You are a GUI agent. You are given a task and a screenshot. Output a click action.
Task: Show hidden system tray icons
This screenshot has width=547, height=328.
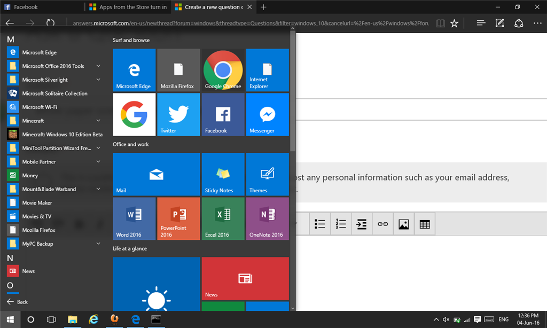tap(436, 319)
